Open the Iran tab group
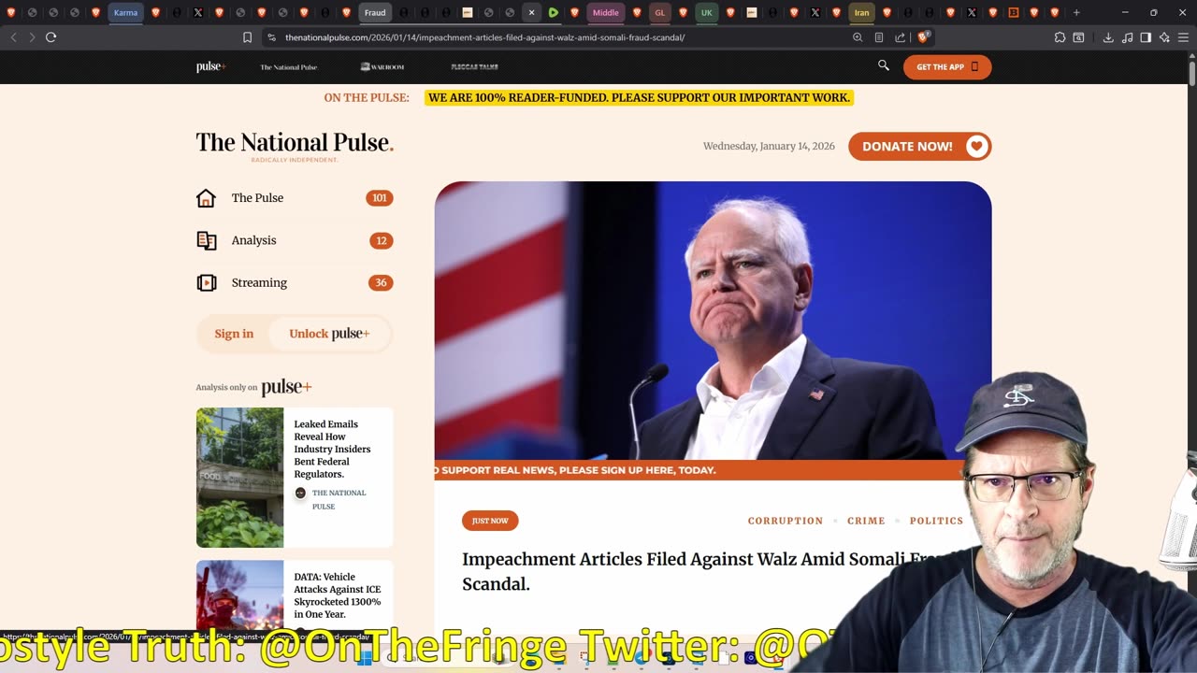1197x673 pixels. tap(861, 12)
